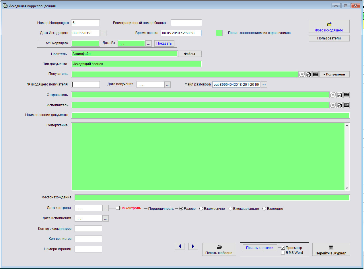Open date picker next to Дата Исходящего
364x269 pixels.
click(x=104, y=33)
